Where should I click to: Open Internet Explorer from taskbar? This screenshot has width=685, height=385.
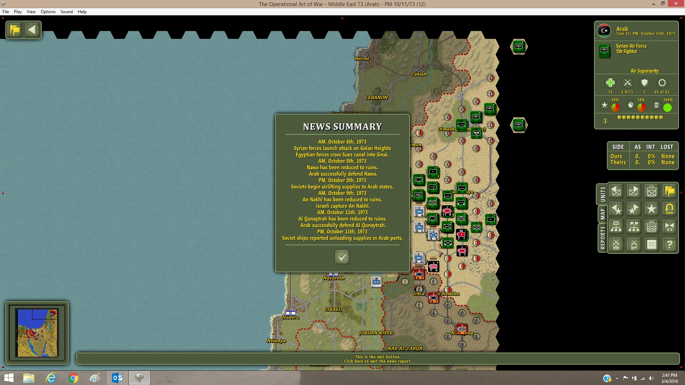point(51,378)
